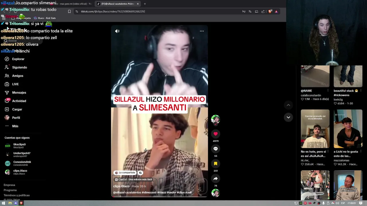The height and width of the screenshot is (206, 367).
Task: Open 'a Lichi no le gusta' thumbnail
Action: point(348,129)
